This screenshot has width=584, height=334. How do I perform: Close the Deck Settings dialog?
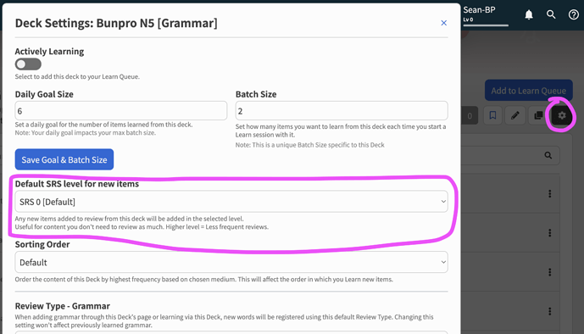point(443,23)
